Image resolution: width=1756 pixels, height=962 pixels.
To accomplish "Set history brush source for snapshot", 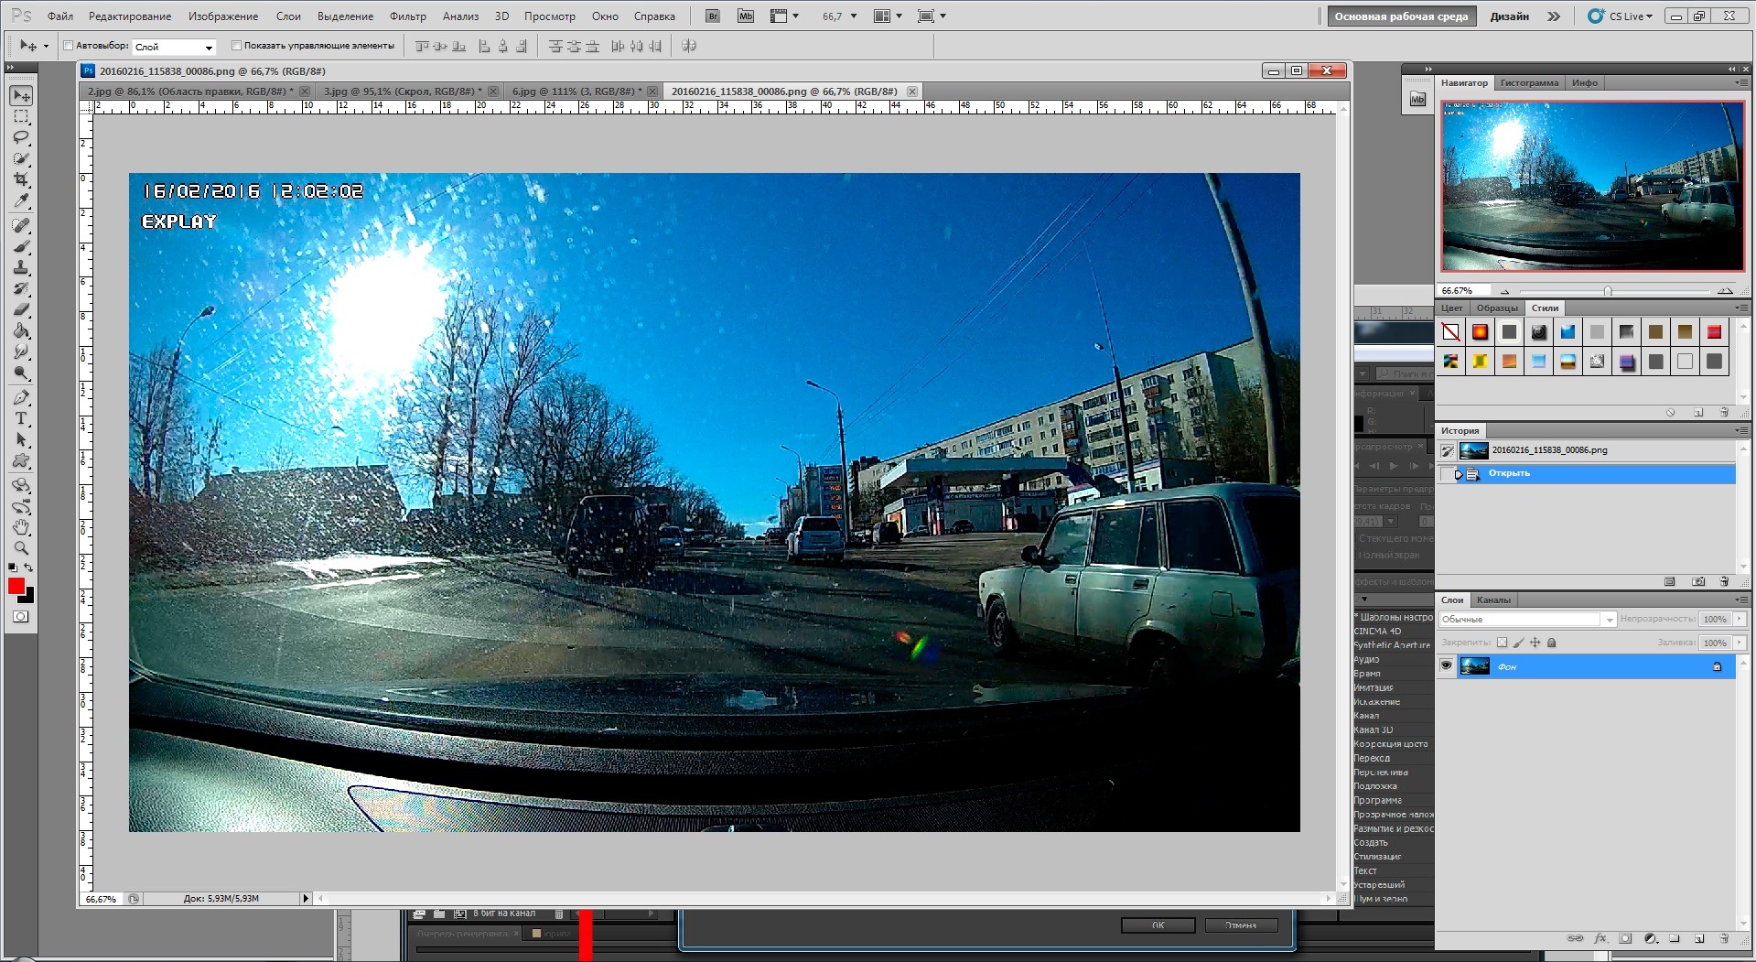I will pos(1447,450).
